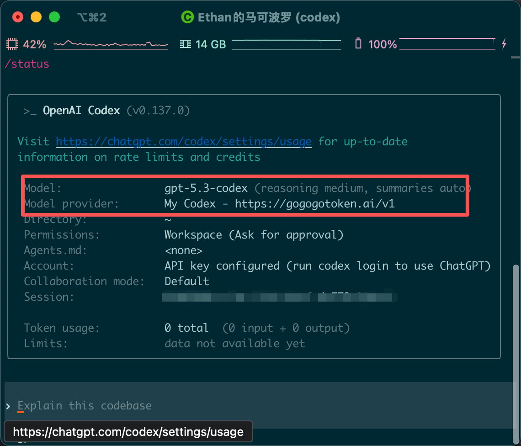Click the API key configured account text

coord(328,266)
